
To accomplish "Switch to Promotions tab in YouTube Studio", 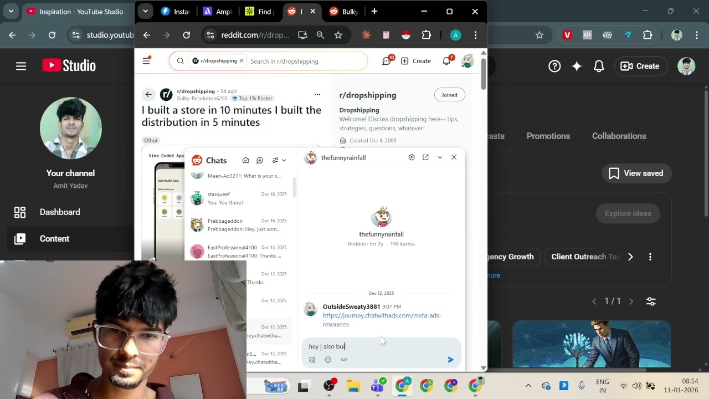I will 548,136.
